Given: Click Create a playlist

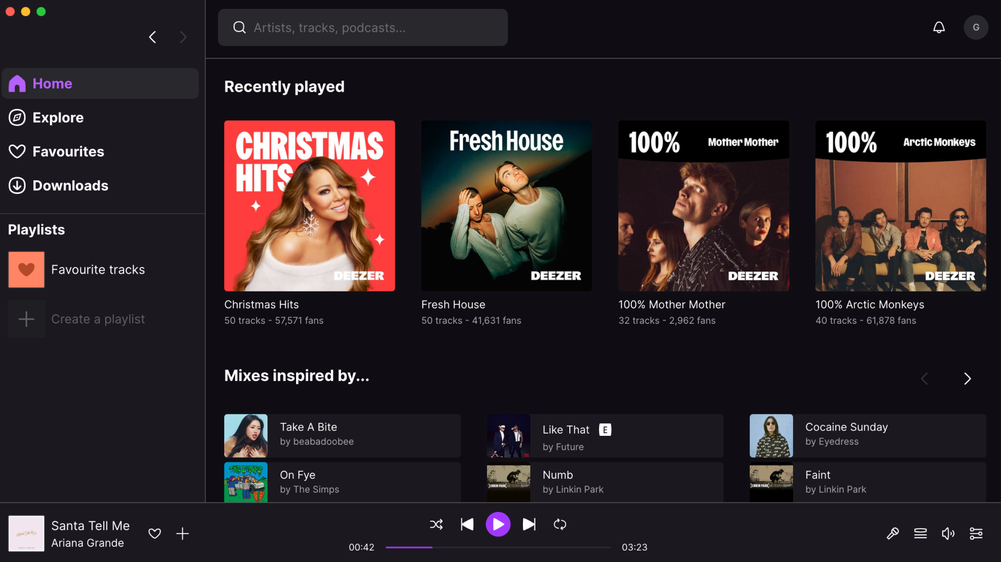Looking at the screenshot, I should click(98, 319).
